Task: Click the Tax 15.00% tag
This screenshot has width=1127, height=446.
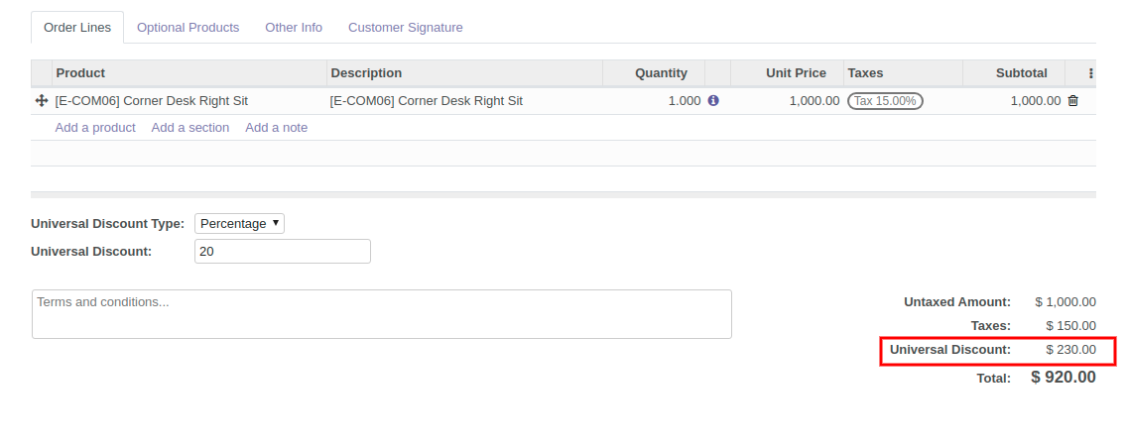Action: click(885, 101)
